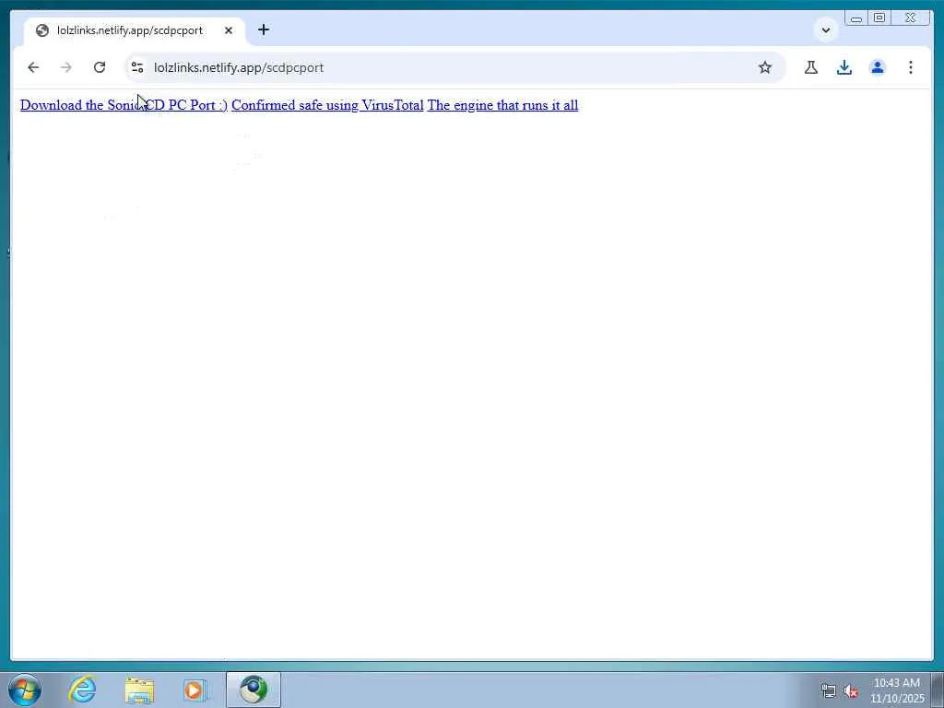The height and width of the screenshot is (708, 944).
Task: Bookmark this page with the star
Action: click(764, 67)
